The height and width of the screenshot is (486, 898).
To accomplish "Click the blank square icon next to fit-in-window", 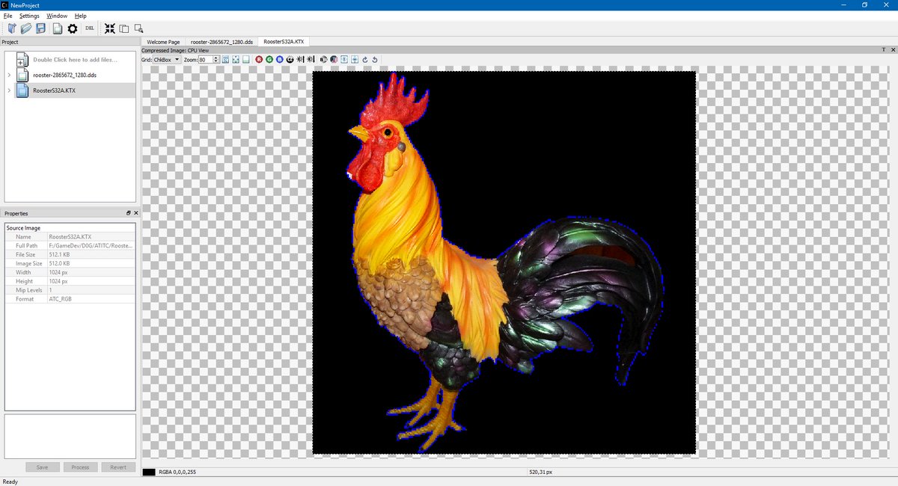I will click(x=245, y=59).
